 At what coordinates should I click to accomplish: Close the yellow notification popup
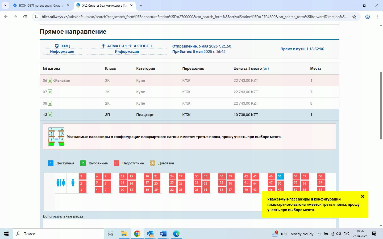[x=362, y=197]
